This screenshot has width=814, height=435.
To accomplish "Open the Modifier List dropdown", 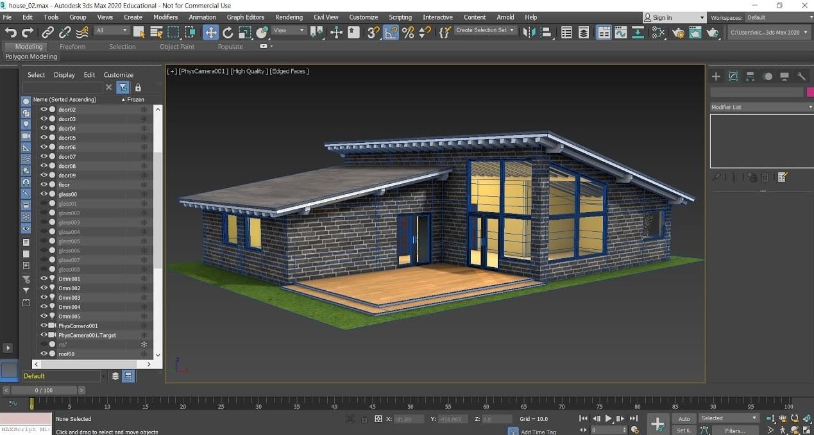I will coord(761,107).
